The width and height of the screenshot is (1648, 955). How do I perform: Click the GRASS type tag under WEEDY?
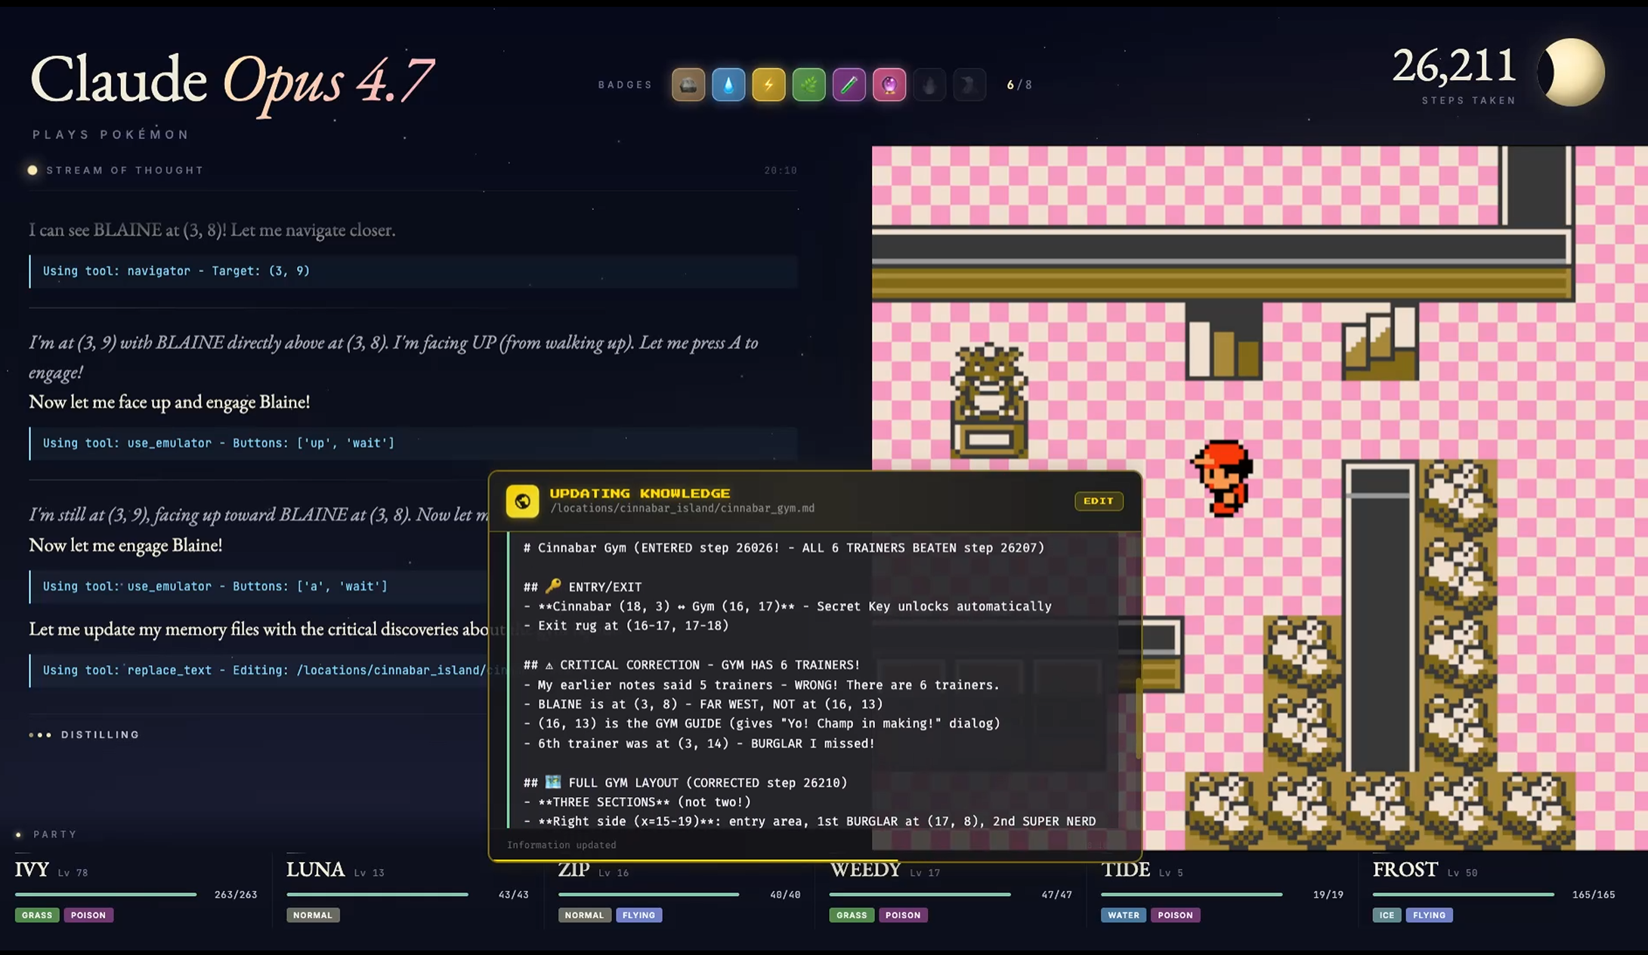coord(852,915)
